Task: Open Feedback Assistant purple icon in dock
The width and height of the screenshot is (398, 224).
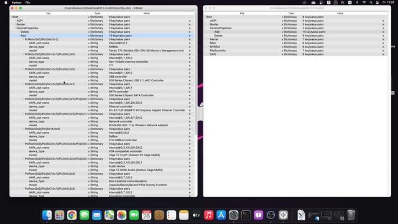Action: [x=259, y=215]
